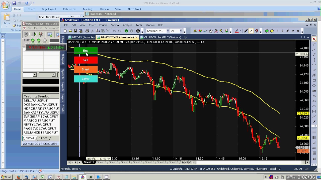The height and width of the screenshot is (180, 321).
Task: Click the green Buy button on chart
Action: tap(86, 50)
